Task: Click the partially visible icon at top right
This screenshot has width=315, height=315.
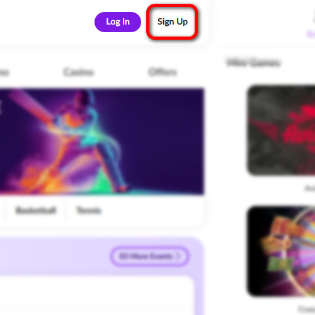Action: [x=314, y=20]
